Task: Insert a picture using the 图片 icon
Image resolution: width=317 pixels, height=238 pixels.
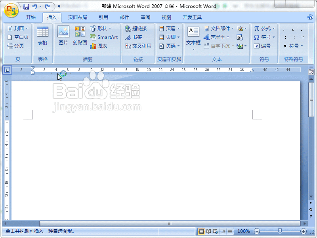Action: pos(64,34)
